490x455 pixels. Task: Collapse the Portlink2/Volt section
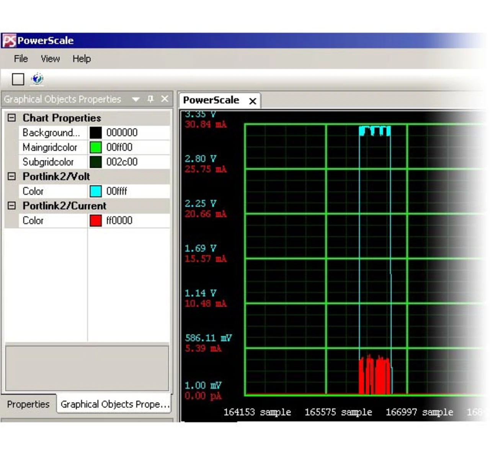tap(12, 176)
